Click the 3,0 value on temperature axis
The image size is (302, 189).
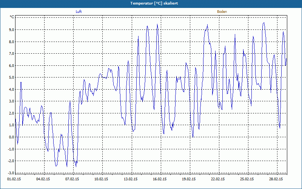(x=12, y=101)
